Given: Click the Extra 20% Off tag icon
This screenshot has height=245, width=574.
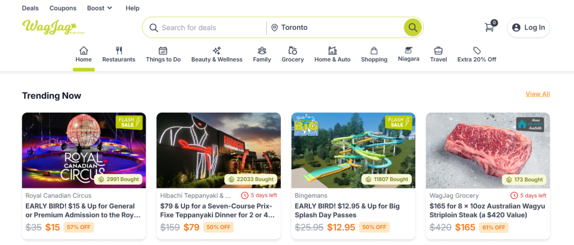Looking at the screenshot, I should pos(476,50).
